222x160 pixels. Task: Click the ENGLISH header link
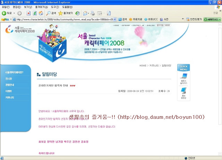(150, 25)
